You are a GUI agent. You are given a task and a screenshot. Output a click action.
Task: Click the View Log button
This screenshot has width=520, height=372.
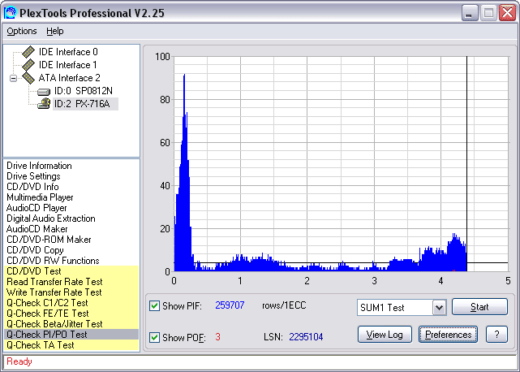(385, 334)
